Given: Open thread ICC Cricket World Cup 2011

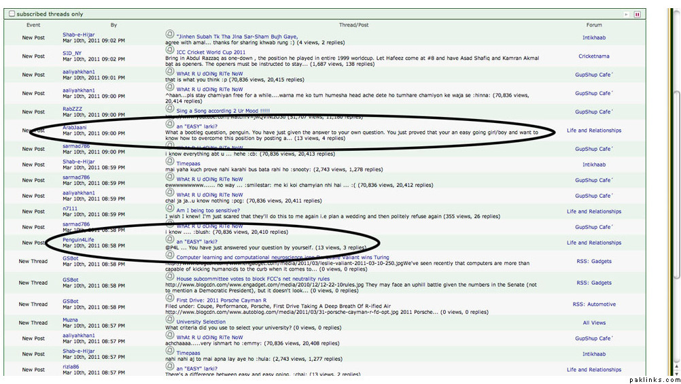Looking at the screenshot, I should pyautogui.click(x=209, y=52).
